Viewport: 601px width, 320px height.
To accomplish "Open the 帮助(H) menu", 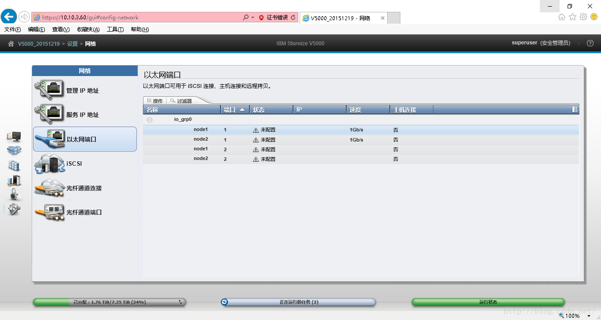I will (x=140, y=29).
